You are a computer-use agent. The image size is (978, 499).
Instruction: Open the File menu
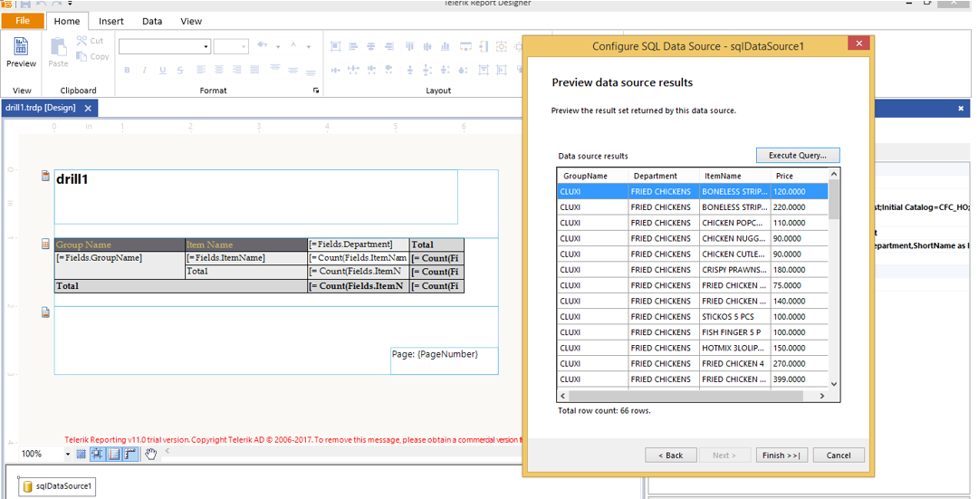point(23,21)
